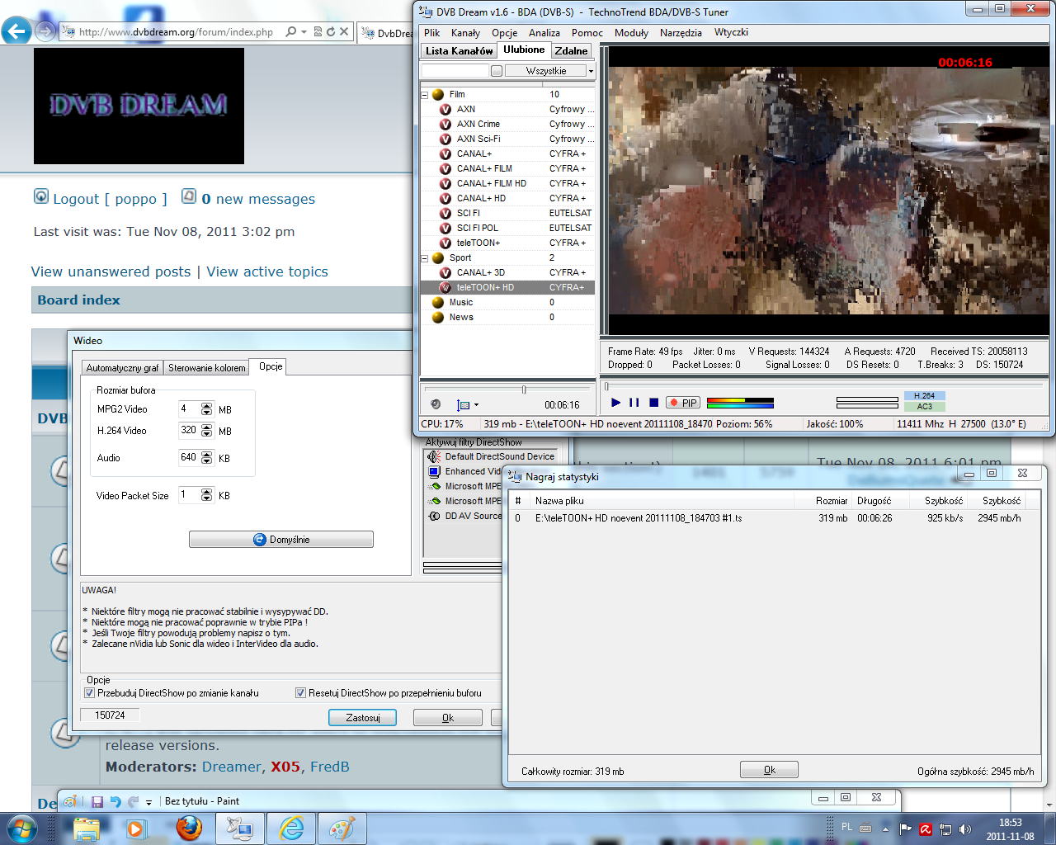The width and height of the screenshot is (1056, 845).
Task: Open the Opcje menu in DVB Dream
Action: 505,33
